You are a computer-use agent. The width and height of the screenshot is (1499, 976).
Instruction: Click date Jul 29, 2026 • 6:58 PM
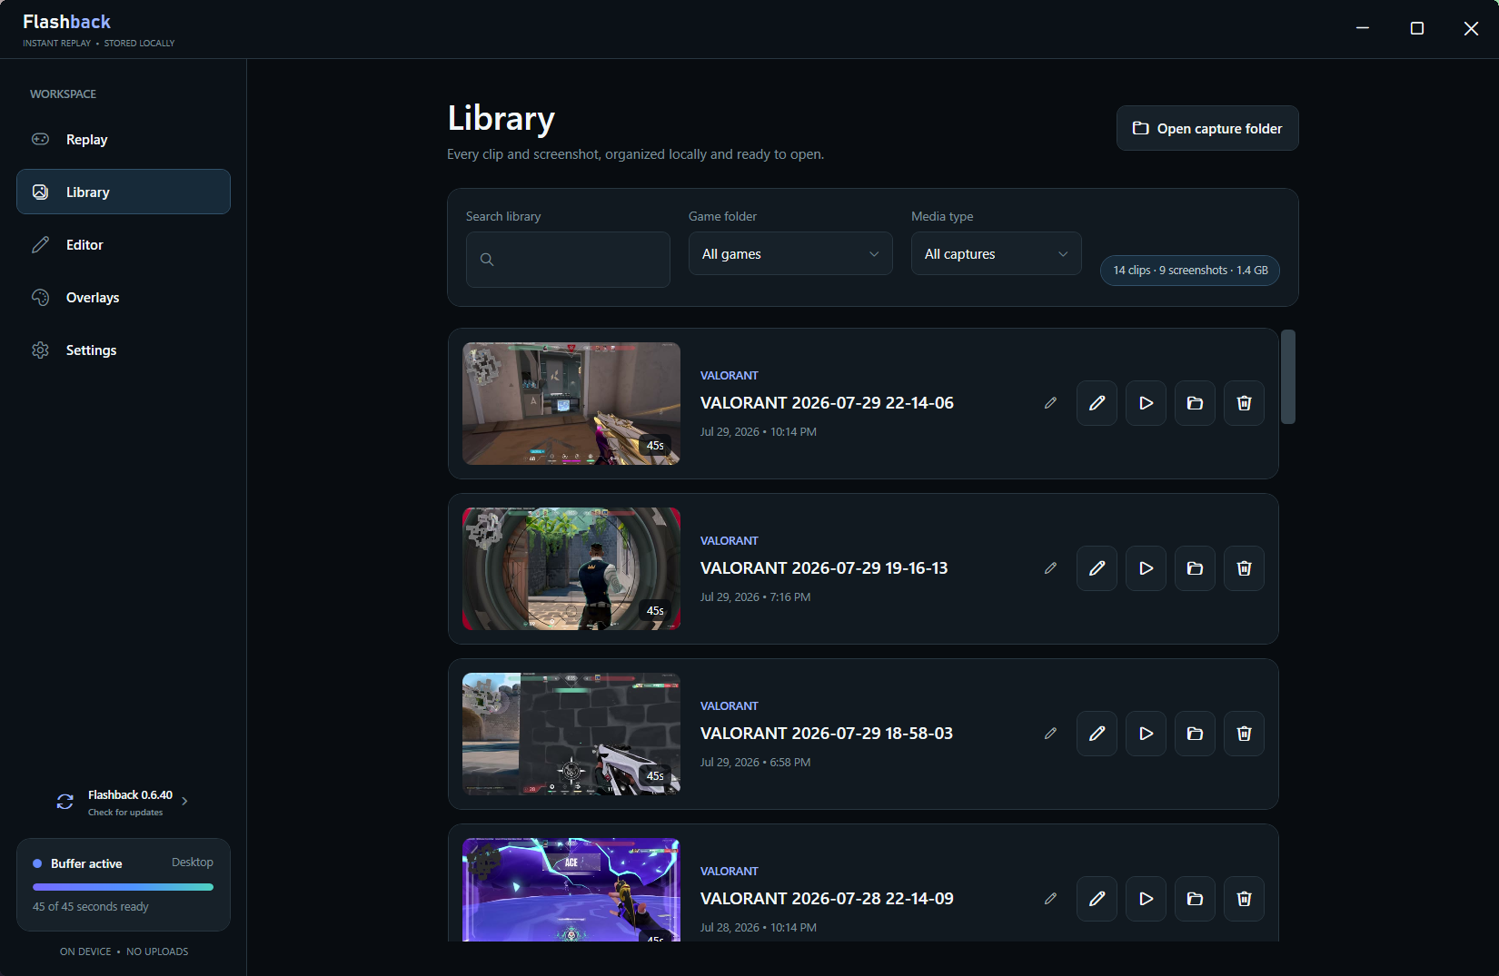tap(756, 763)
